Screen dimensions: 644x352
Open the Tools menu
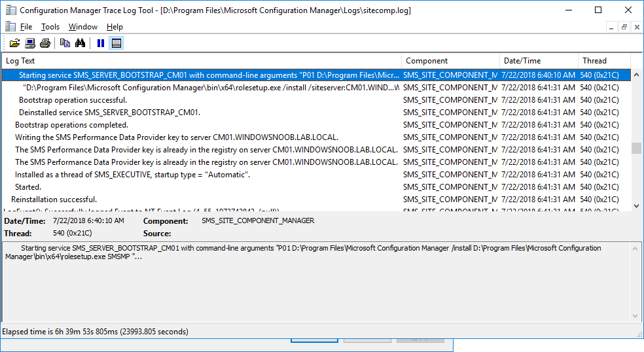point(50,27)
